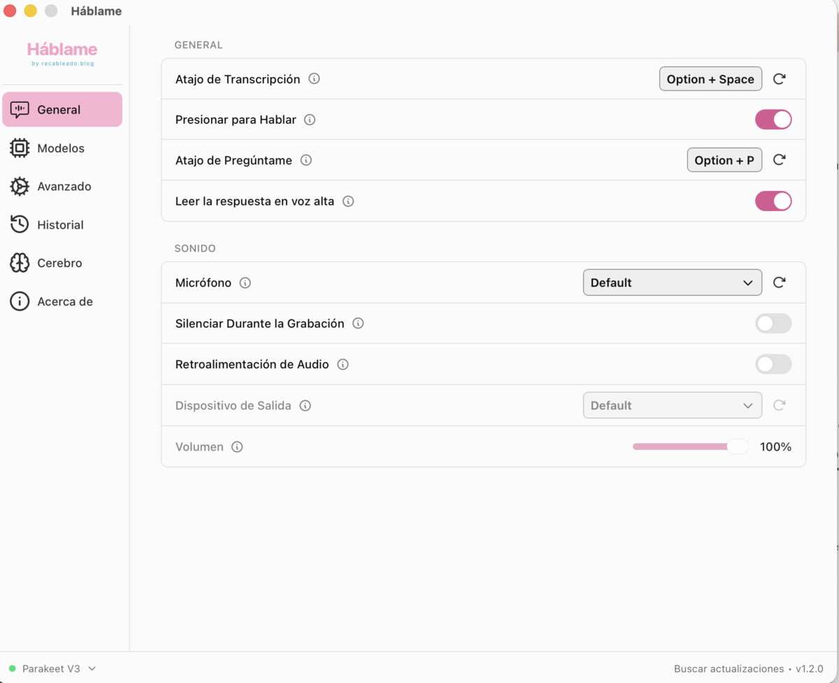Click Buscar actualizaciones
The height and width of the screenshot is (683, 839).
(729, 669)
